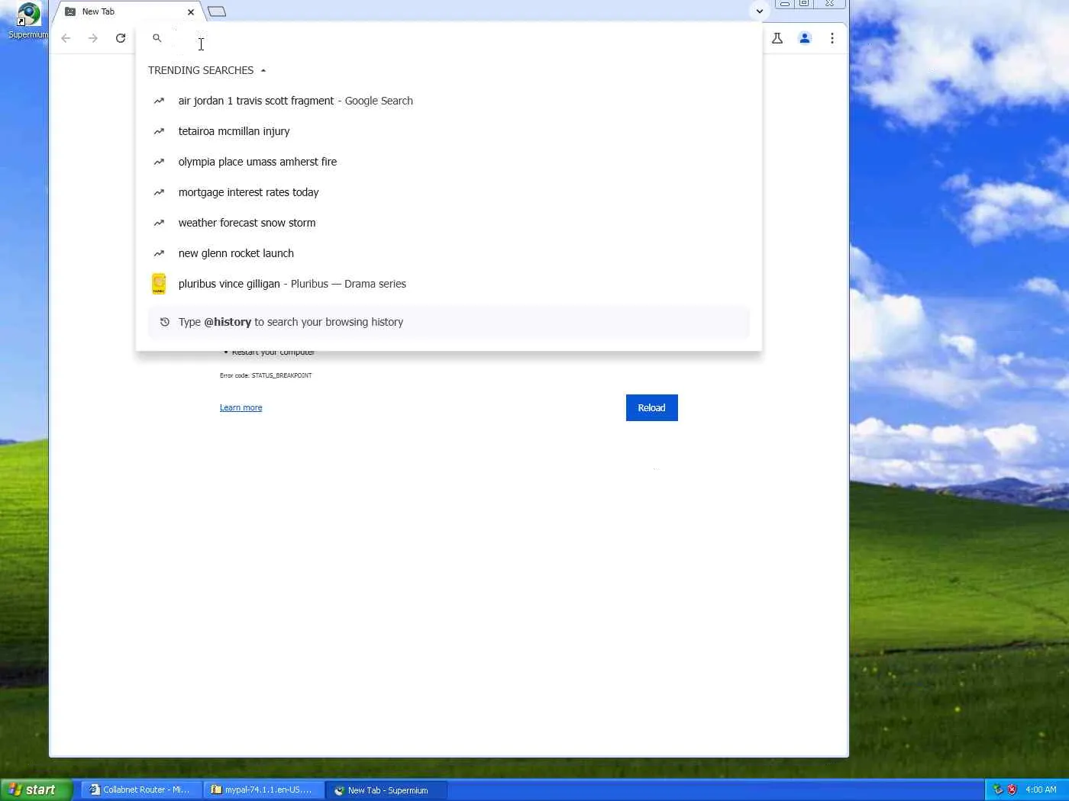Image resolution: width=1069 pixels, height=801 pixels.
Task: Click the magnifier icon in the address bar
Action: [157, 38]
